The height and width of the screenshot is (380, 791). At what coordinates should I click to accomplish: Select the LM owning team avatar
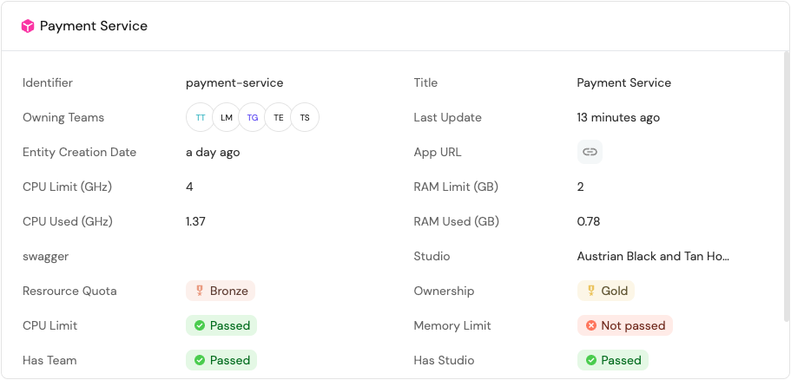[227, 117]
